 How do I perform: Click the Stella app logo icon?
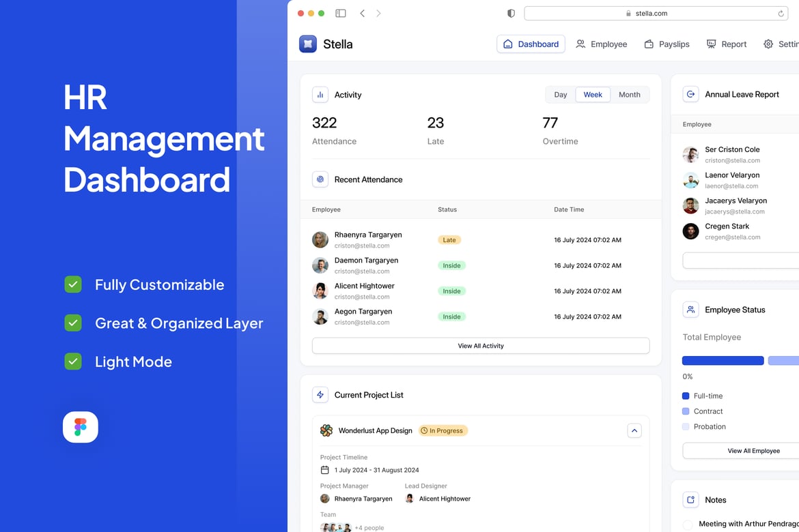click(307, 44)
